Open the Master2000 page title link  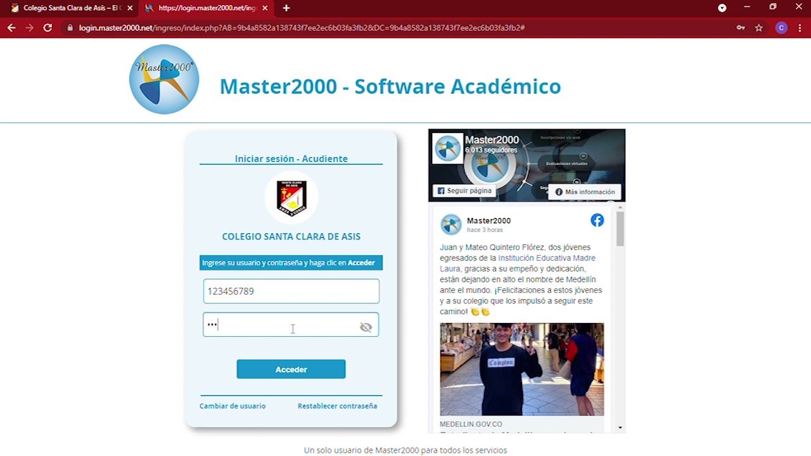[x=492, y=140]
